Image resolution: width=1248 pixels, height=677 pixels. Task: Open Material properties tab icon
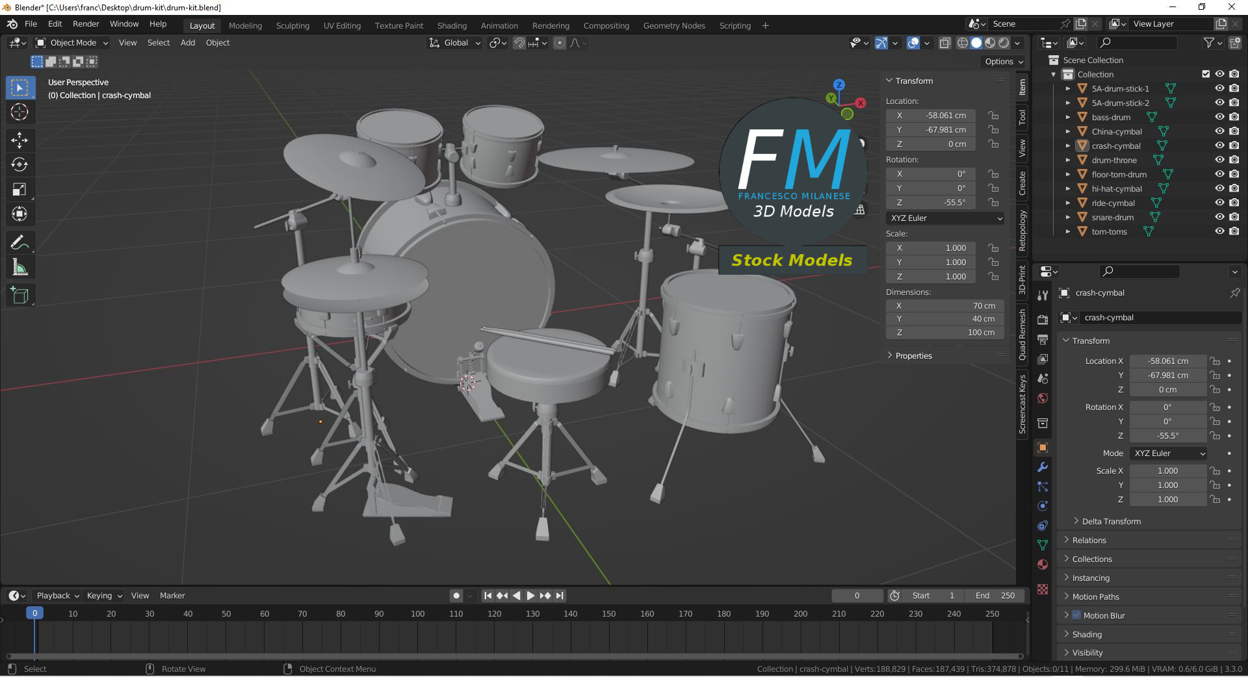(x=1043, y=565)
